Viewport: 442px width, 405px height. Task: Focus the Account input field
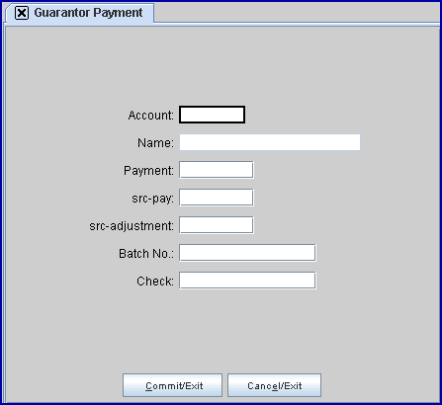[212, 115]
